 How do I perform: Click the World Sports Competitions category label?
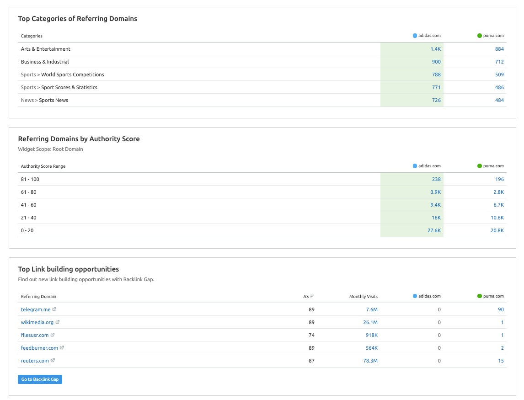pos(73,75)
